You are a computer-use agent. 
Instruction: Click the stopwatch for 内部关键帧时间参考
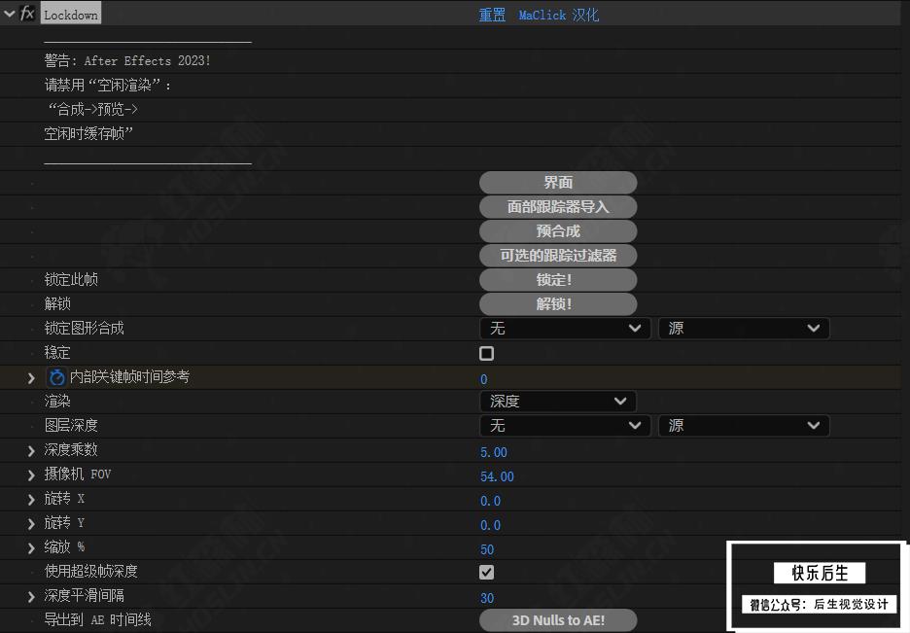pyautogui.click(x=56, y=377)
